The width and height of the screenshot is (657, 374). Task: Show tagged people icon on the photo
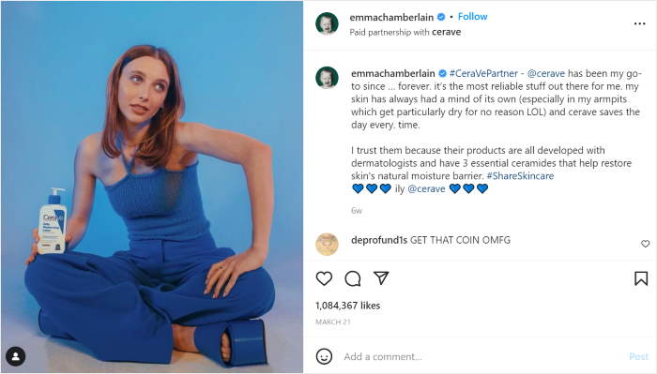pyautogui.click(x=16, y=356)
